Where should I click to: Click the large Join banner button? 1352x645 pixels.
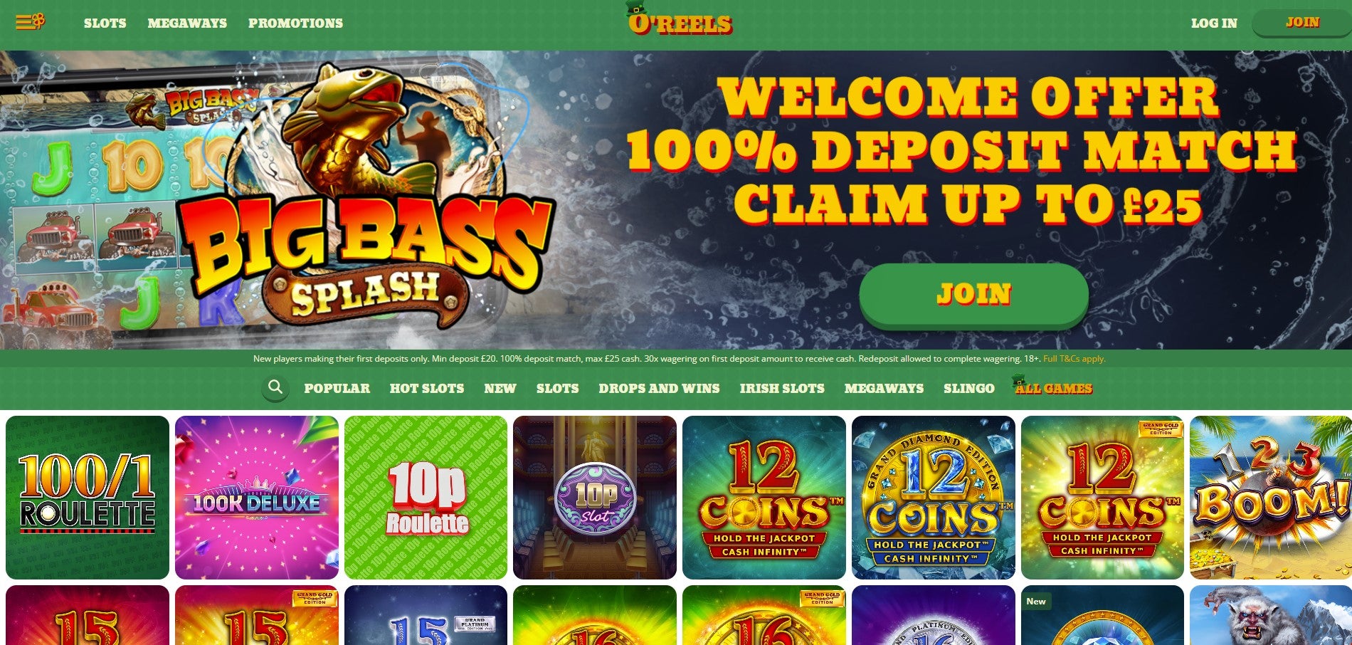(x=973, y=295)
